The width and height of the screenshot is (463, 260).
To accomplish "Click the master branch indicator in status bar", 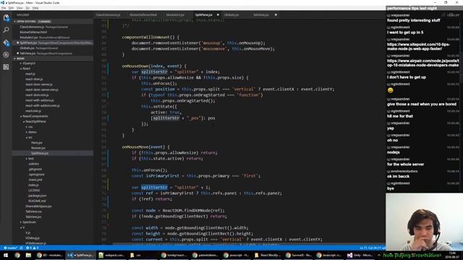I will (11, 248).
